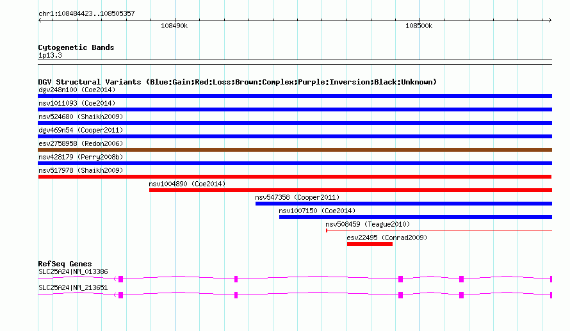Viewport: 570px width, 331px height.
Task: Click the dgv248n100 (Coe2014) blue variant bar
Action: point(295,96)
